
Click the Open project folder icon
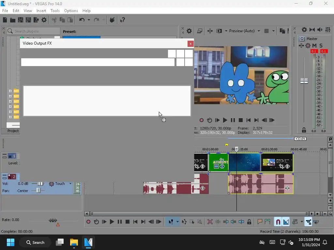(13, 20)
